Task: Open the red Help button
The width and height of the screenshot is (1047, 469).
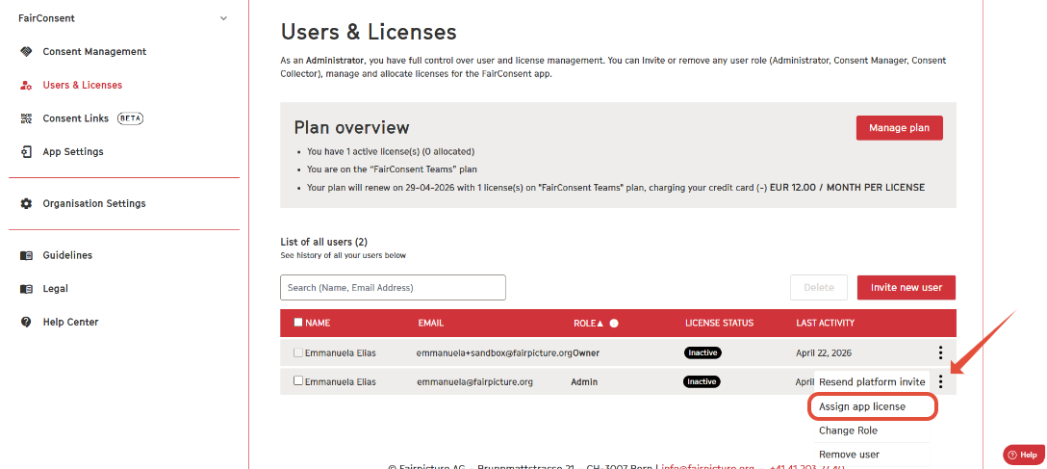Action: tap(1024, 455)
